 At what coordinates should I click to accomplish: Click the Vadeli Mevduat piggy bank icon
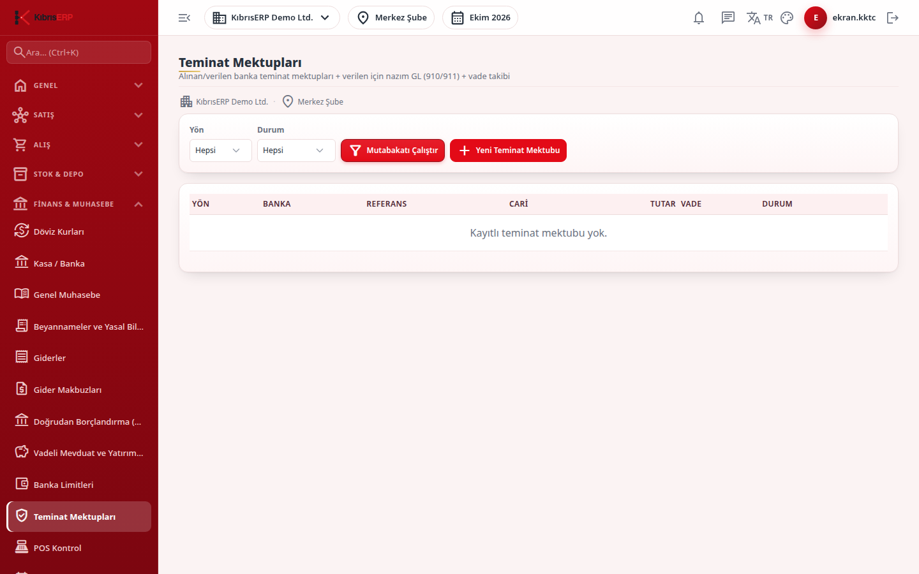pos(22,452)
